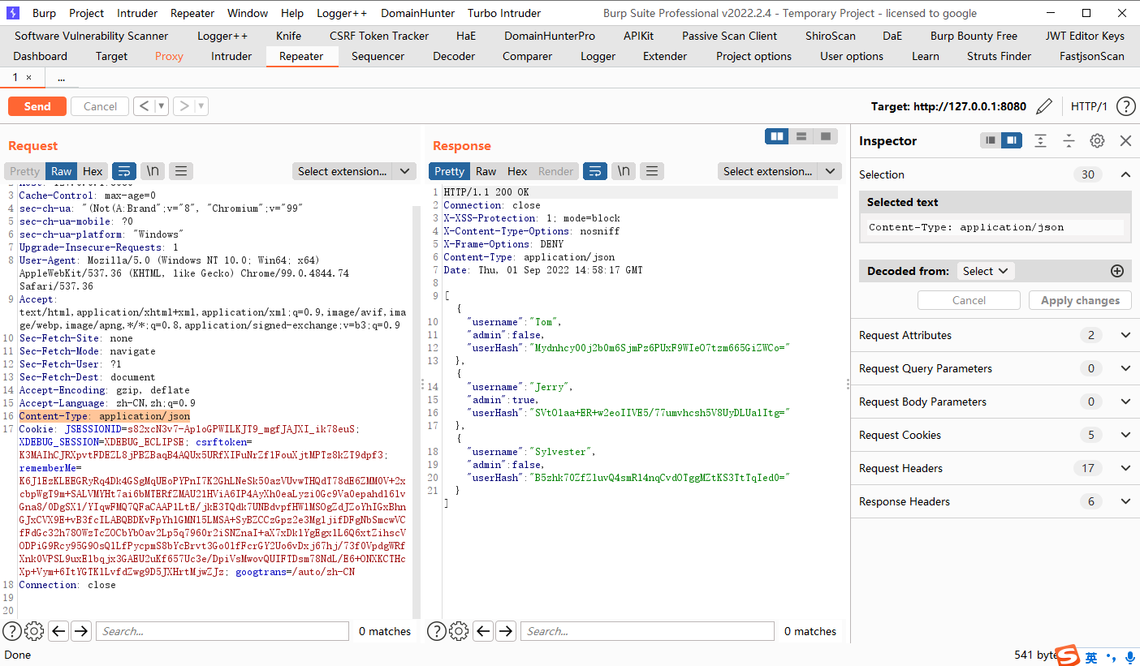Viewport: 1140px width, 666px height.
Task: Open Request search settings gear icon
Action: tap(34, 631)
